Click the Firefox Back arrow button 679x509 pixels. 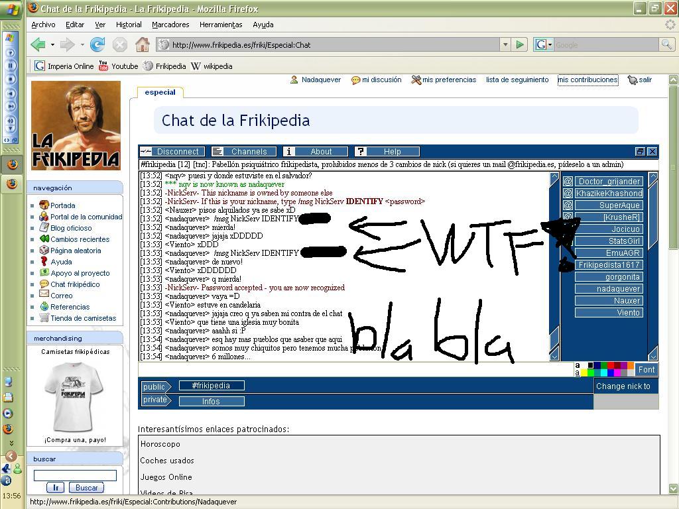[38, 44]
